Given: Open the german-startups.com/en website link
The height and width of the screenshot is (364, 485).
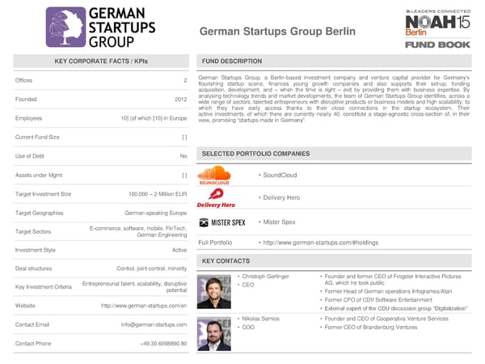Looking at the screenshot, I should (144, 306).
